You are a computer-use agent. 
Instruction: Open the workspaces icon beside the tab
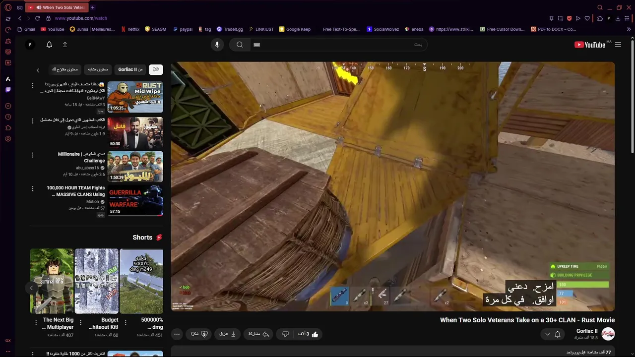pos(20,7)
